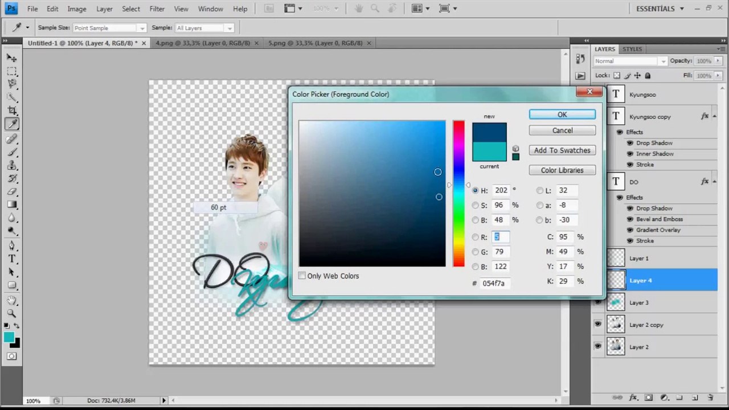Open layer blend mode Normal dropdown
Screen dimensions: 729x410
coord(630,61)
